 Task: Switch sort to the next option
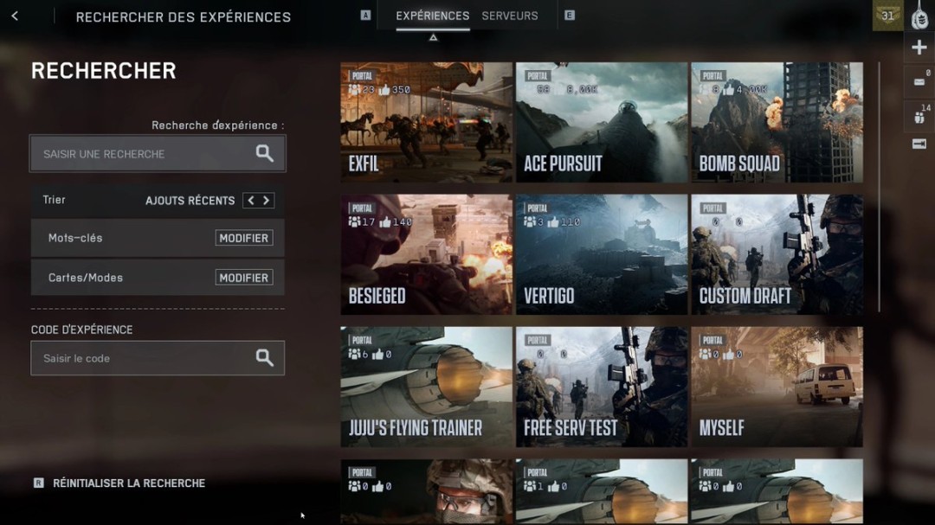tap(267, 201)
